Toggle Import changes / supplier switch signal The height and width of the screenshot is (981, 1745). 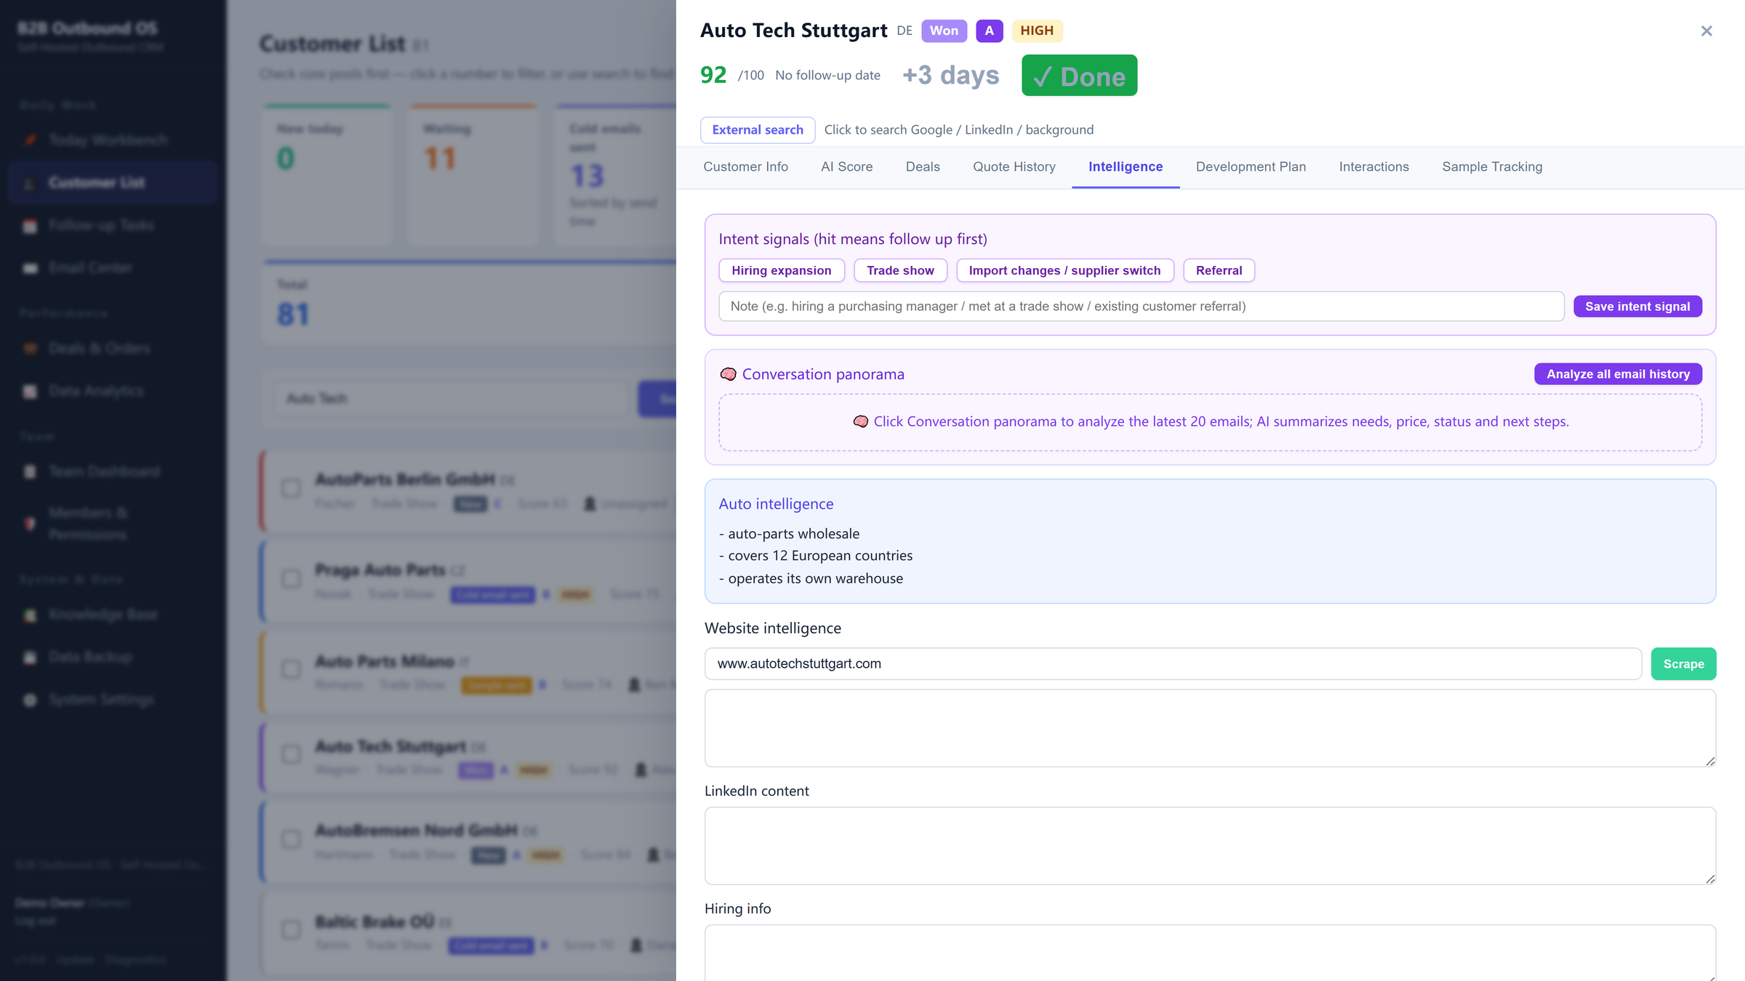[1064, 270]
